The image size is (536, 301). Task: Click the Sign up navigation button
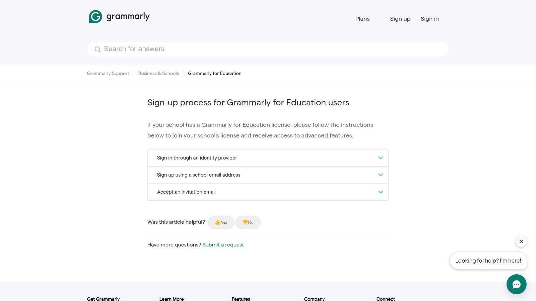pos(400,19)
